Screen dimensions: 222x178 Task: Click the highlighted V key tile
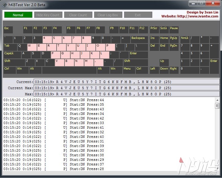point(59,62)
